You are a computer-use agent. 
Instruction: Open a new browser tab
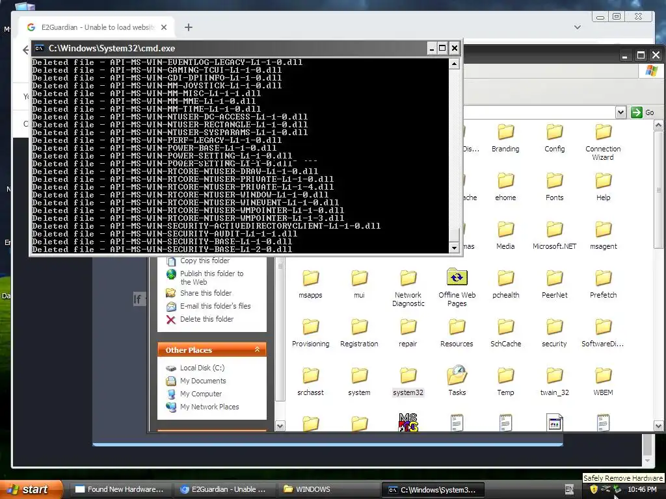(189, 27)
